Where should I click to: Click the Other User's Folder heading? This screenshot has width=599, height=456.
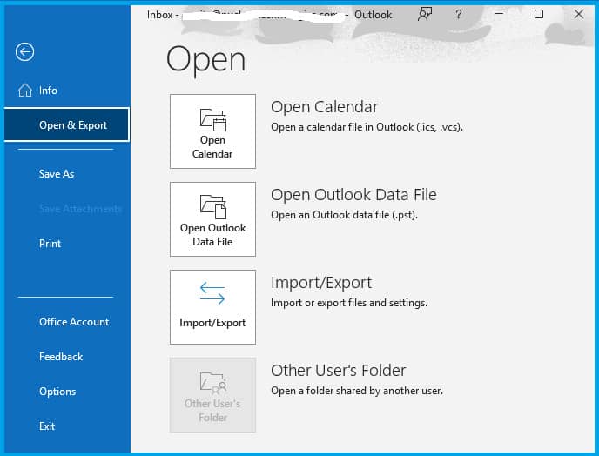(339, 371)
